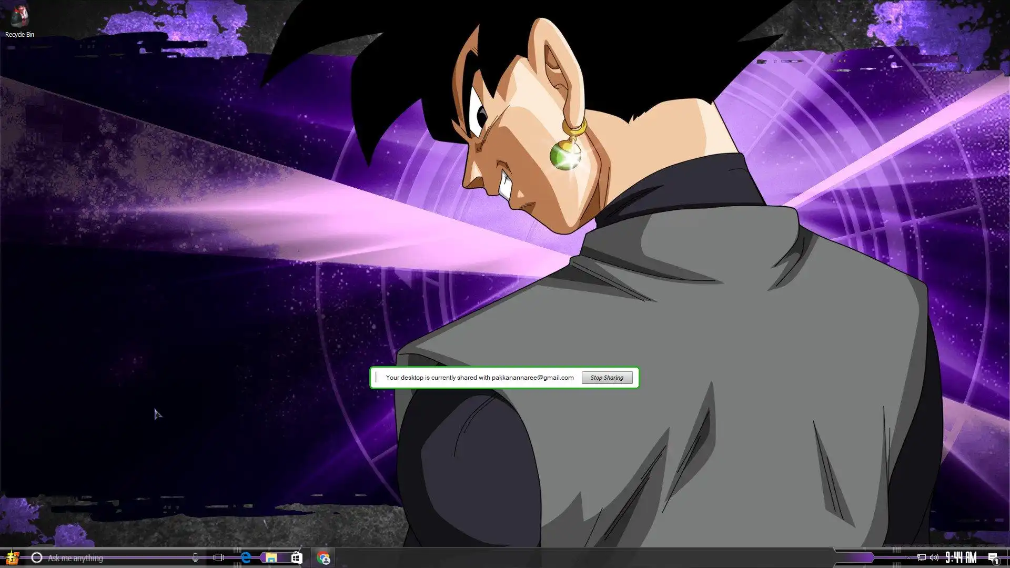Expand the hidden system tray icons
Viewport: 1010px width, 568px height.
coord(908,557)
